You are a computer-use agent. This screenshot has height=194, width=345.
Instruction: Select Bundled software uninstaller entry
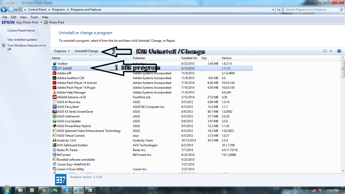coord(152,160)
